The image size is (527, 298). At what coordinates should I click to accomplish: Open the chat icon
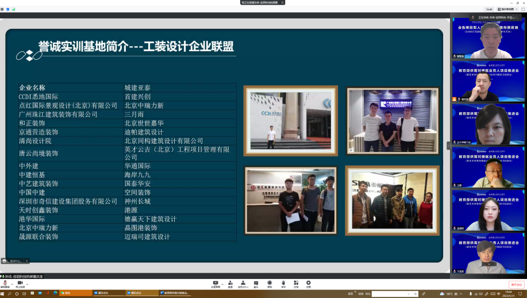(x=256, y=284)
